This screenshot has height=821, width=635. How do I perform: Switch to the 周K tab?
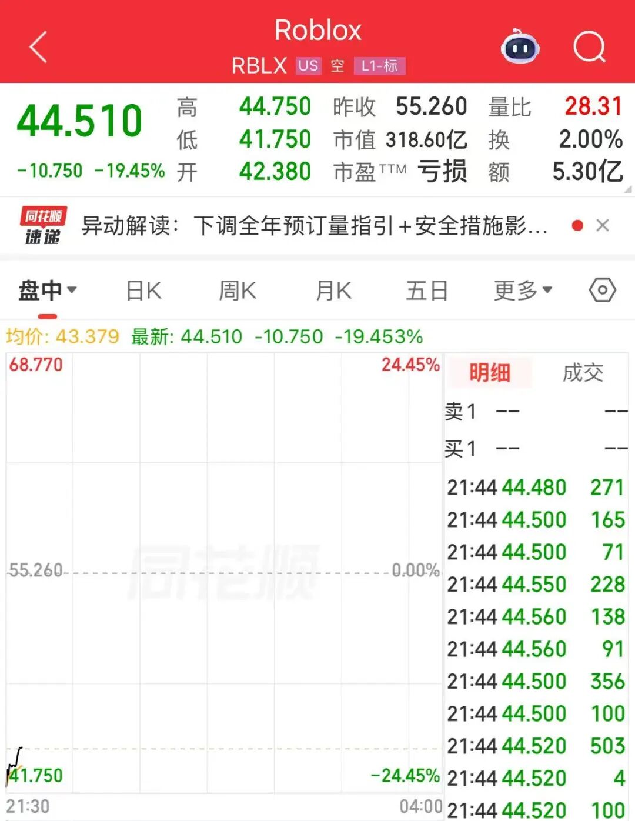click(x=238, y=291)
